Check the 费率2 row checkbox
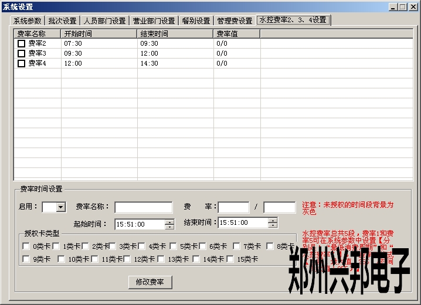 [x=21, y=44]
